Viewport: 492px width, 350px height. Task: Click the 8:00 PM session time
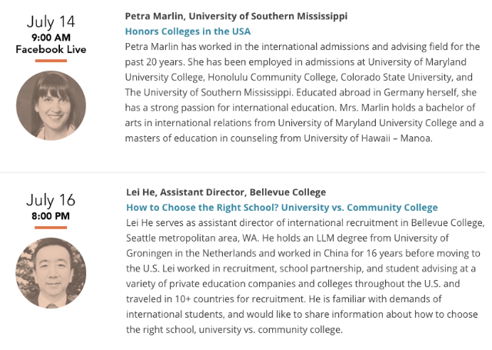coord(51,216)
